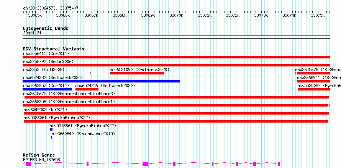Open the nsv6531090 (Sedlazeck2020) label
The width and height of the screenshot is (341, 168).
tap(139, 69)
